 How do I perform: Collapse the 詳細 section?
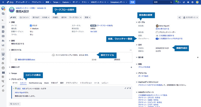pyautogui.click(x=10, y=22)
